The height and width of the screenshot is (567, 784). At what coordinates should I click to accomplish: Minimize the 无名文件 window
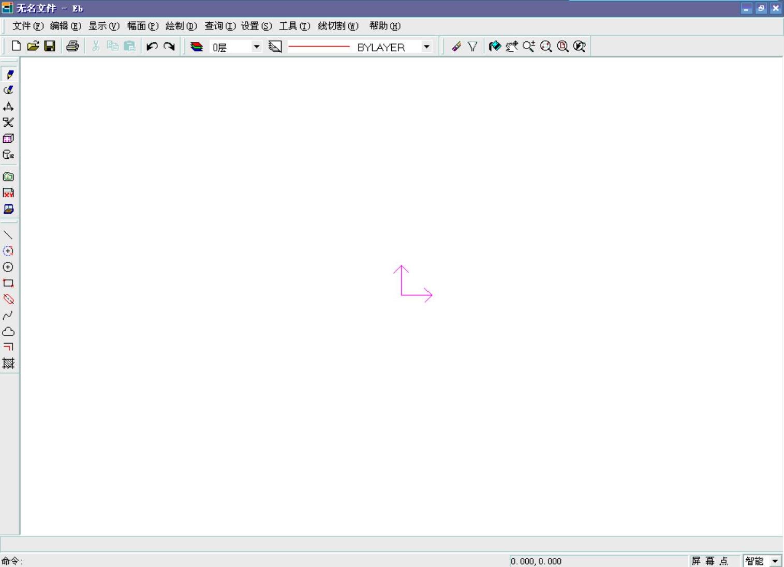746,8
